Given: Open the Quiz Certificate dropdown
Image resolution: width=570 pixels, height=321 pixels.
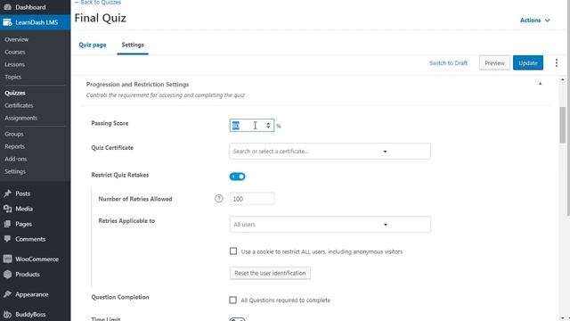Looking at the screenshot, I should click(x=330, y=151).
